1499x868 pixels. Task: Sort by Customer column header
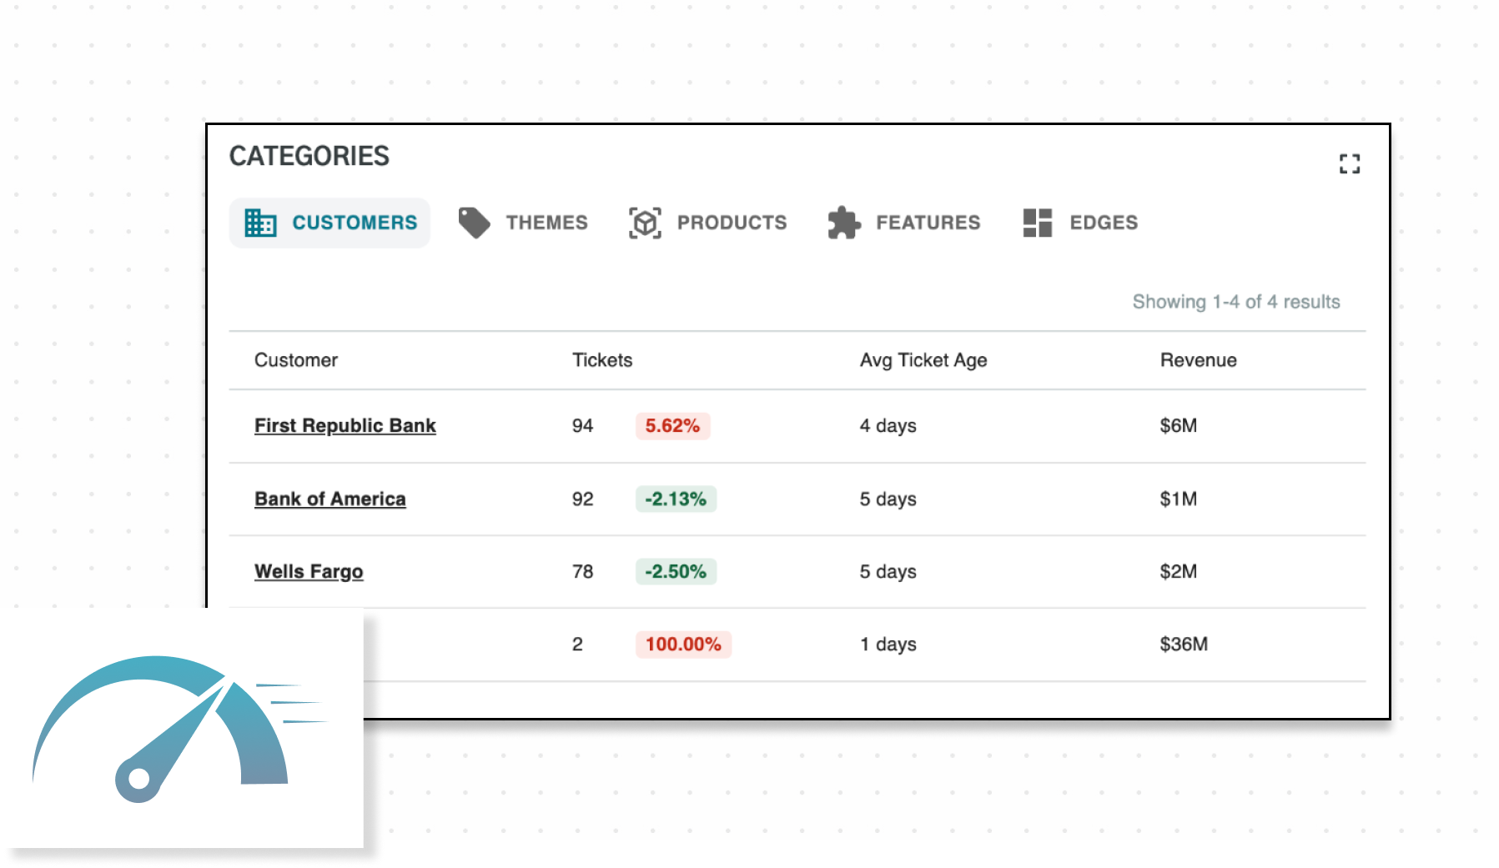point(296,360)
